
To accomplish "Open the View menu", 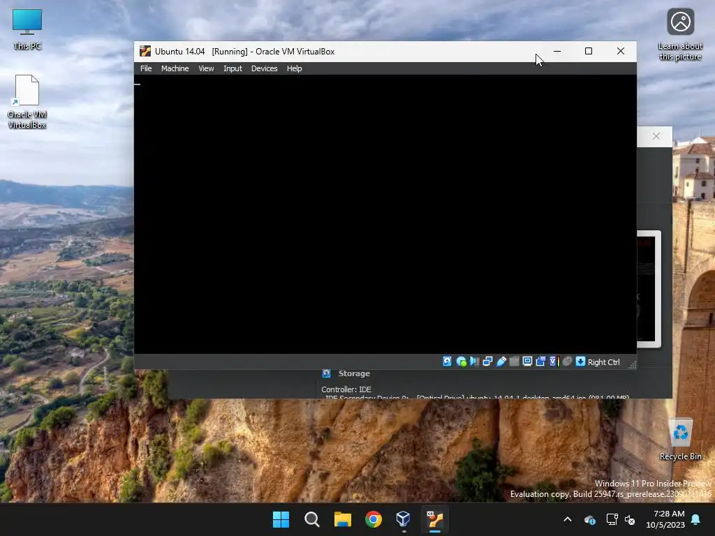I will pyautogui.click(x=206, y=68).
